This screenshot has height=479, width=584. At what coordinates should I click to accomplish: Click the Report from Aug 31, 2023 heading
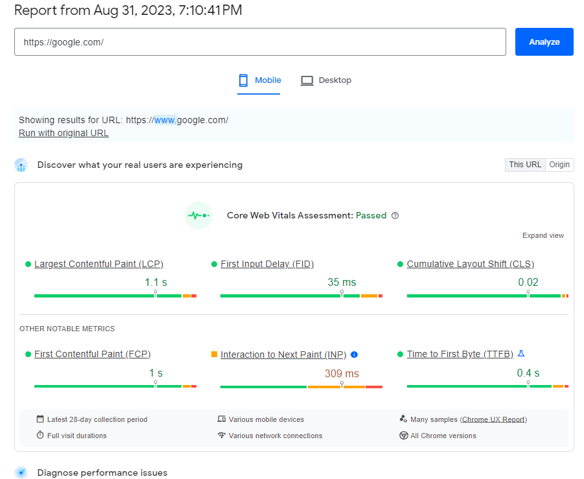(128, 10)
